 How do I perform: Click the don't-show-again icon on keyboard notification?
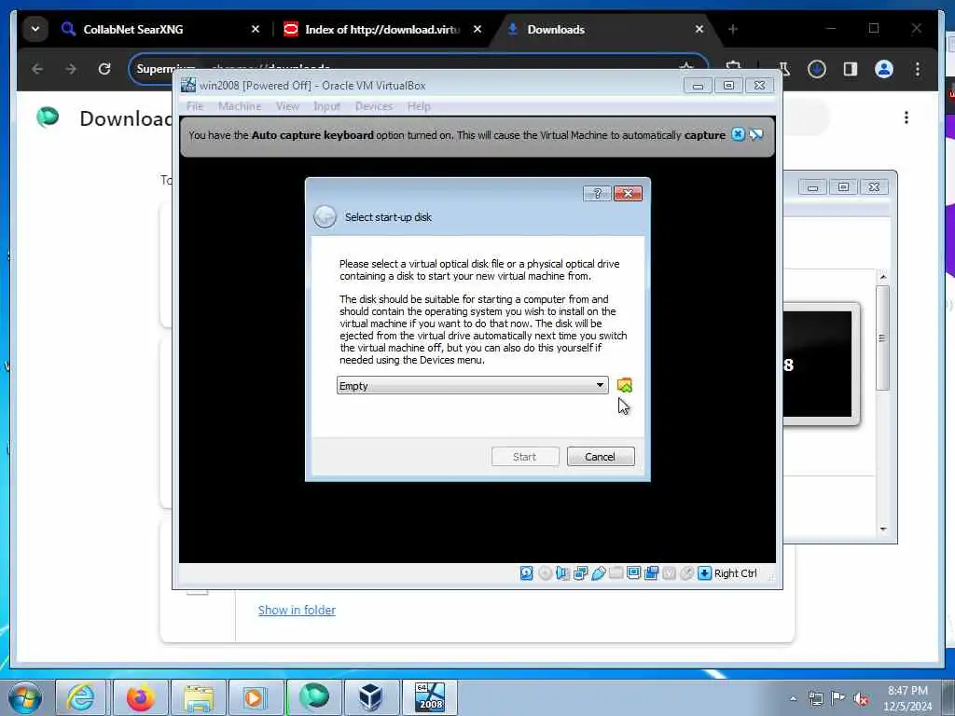click(755, 134)
